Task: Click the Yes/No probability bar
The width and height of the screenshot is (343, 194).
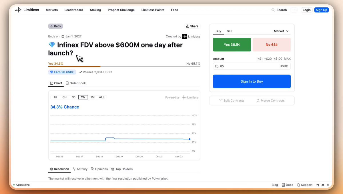Action: coord(124,67)
